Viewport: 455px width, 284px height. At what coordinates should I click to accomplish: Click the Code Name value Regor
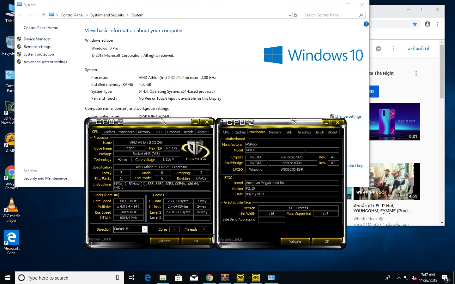pos(129,148)
